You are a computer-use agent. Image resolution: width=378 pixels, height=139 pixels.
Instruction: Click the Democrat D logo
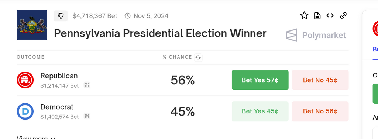tap(25, 111)
